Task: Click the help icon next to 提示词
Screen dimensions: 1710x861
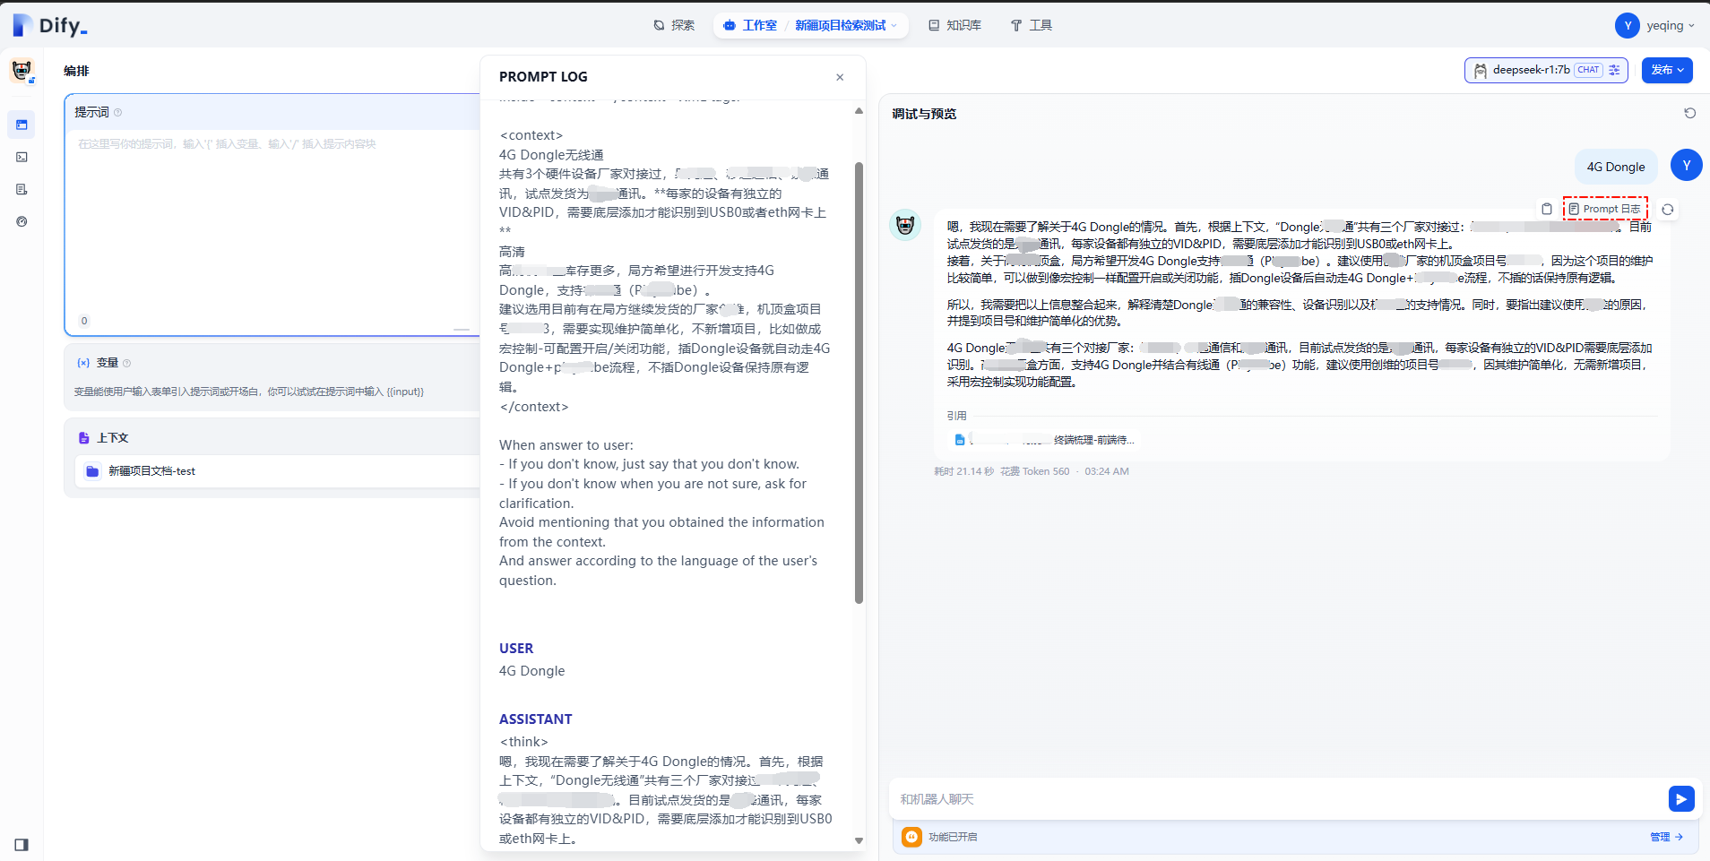Action: click(x=117, y=112)
